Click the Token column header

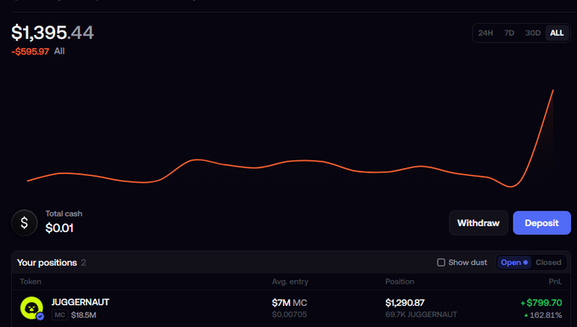click(31, 282)
